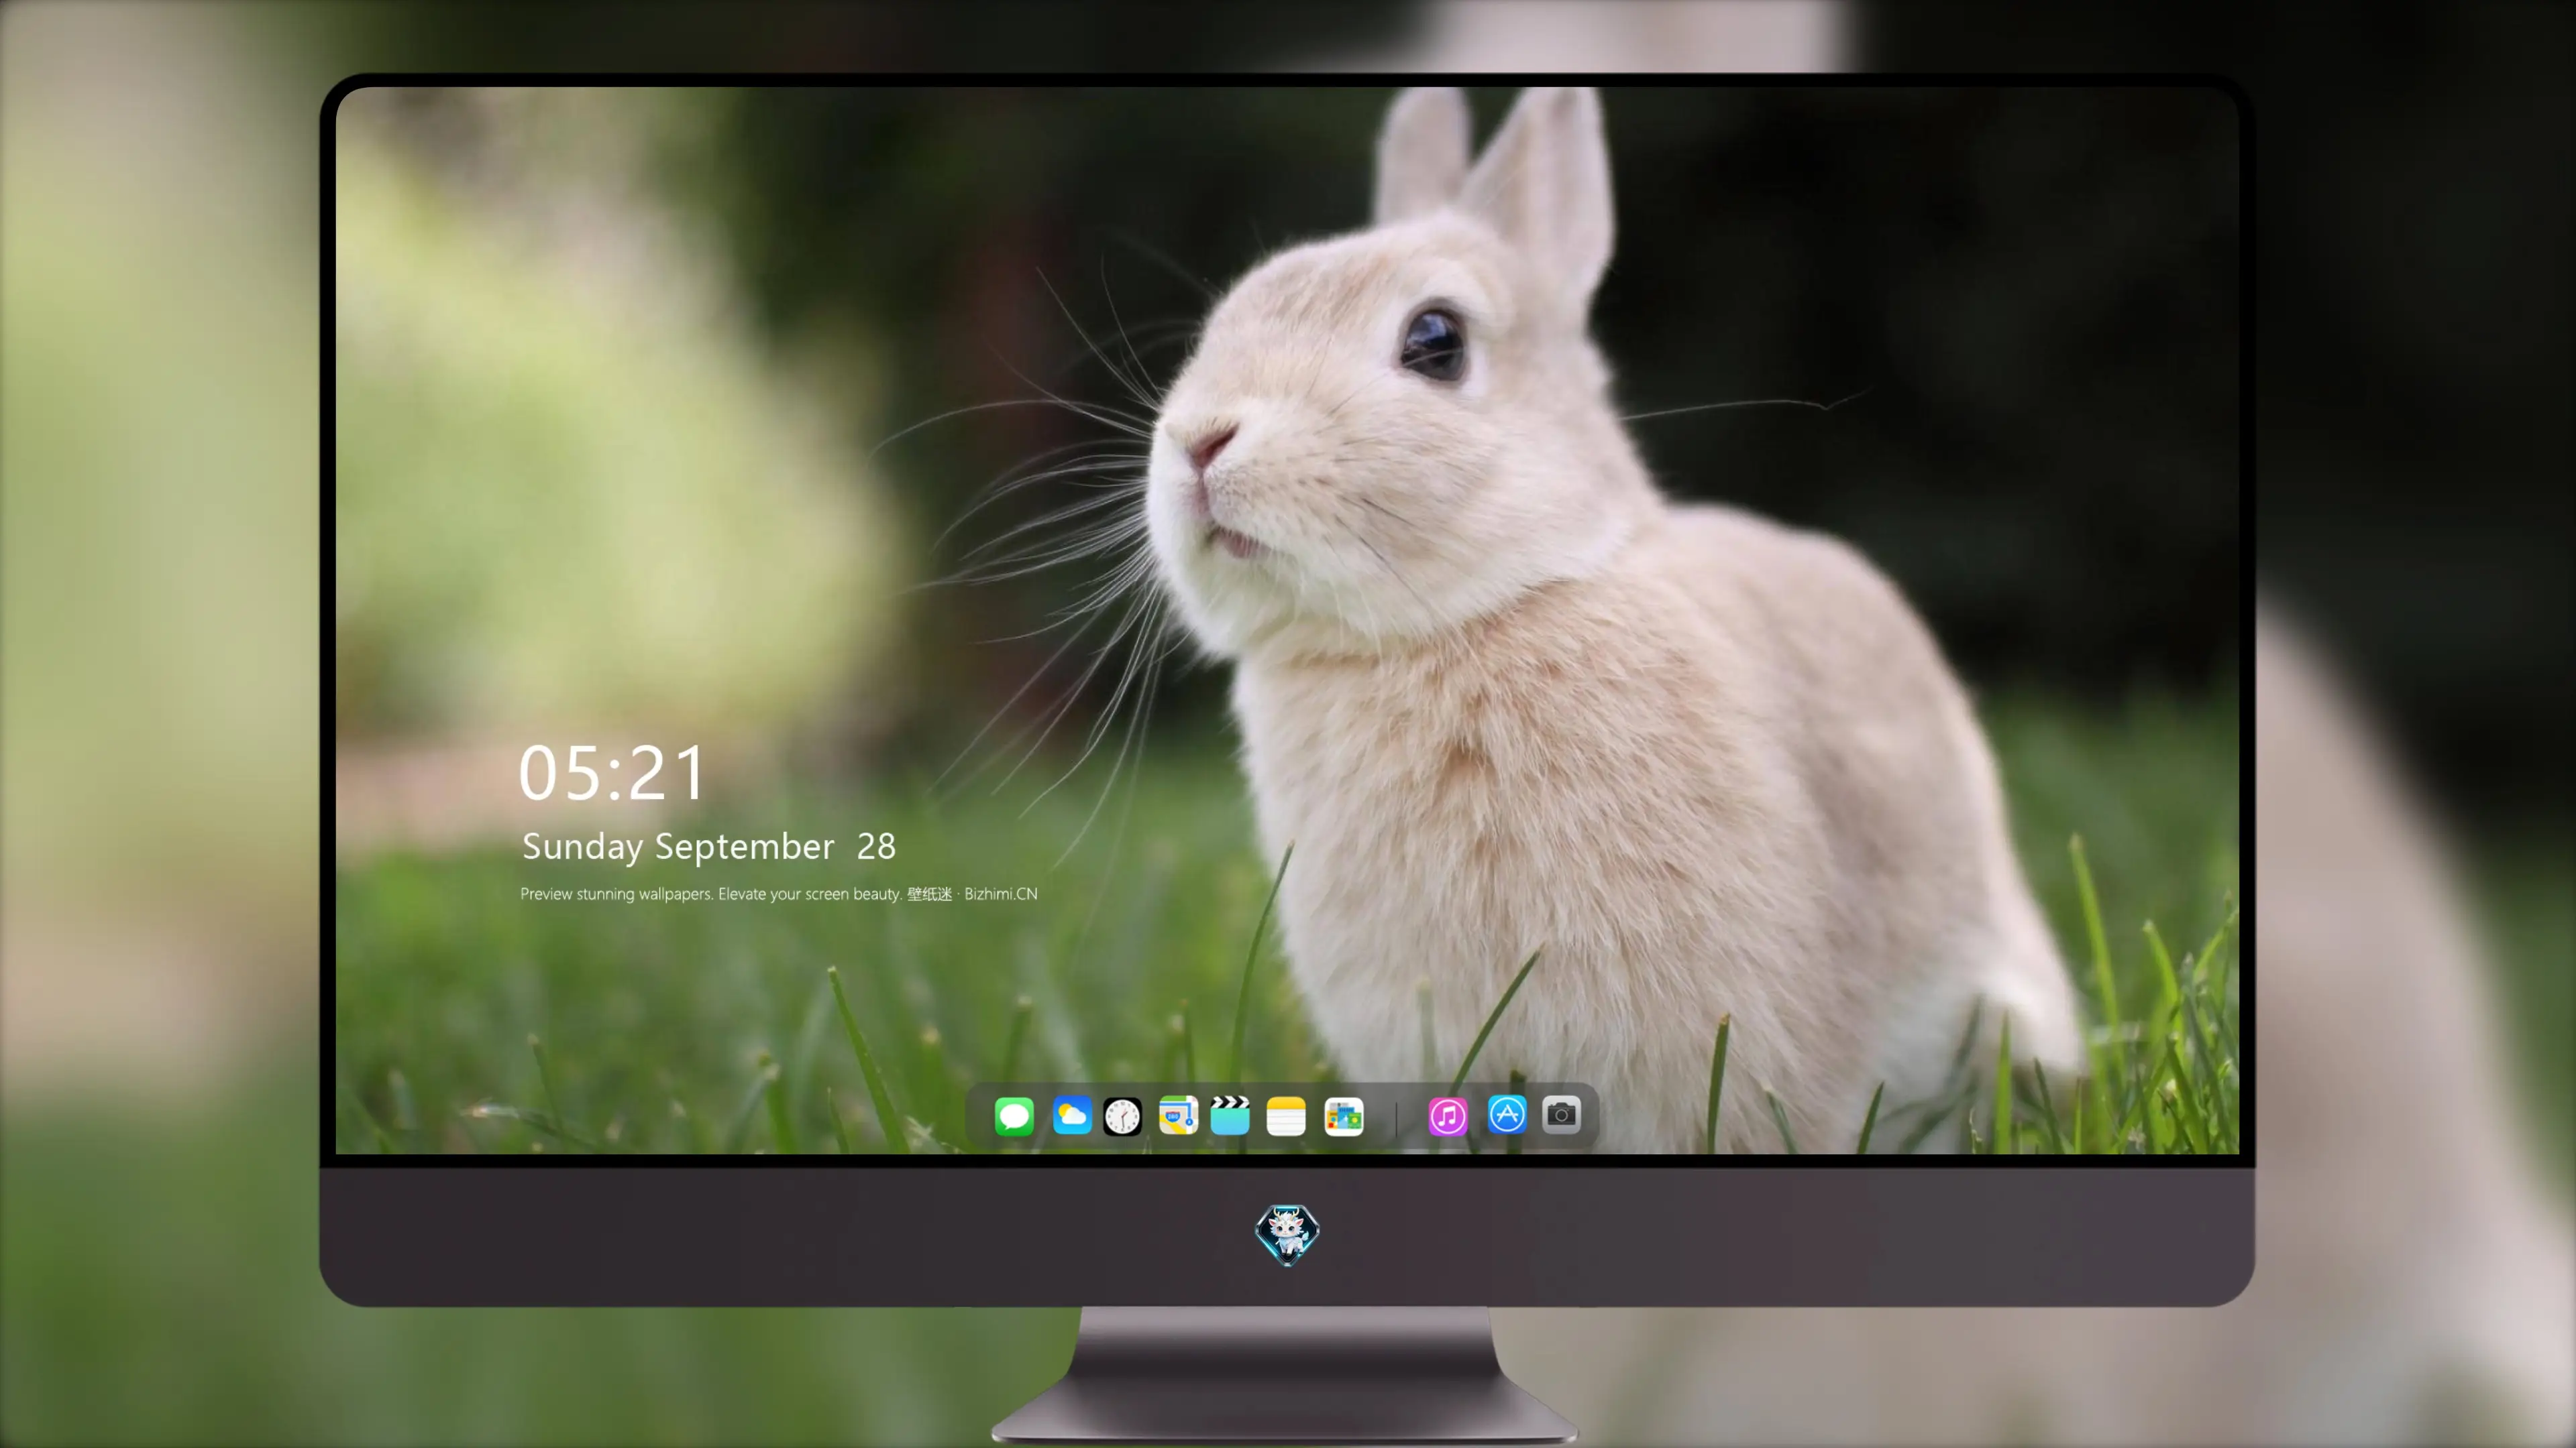Click the dragon mascot logo below the screen
The width and height of the screenshot is (2576, 1448).
pyautogui.click(x=1287, y=1234)
